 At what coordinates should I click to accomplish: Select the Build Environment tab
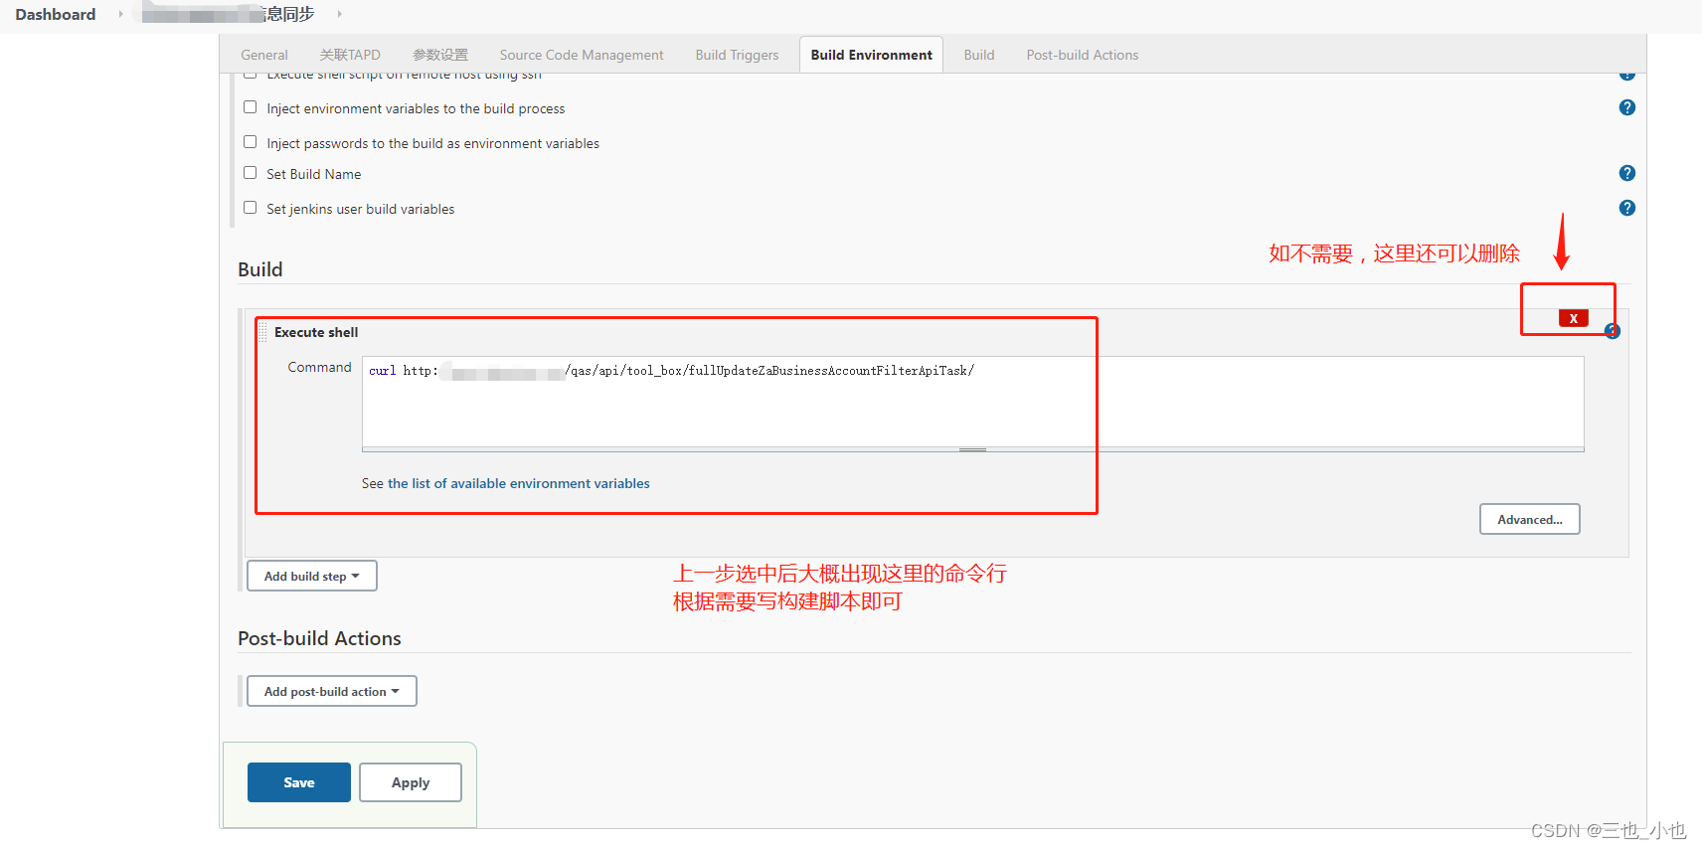[x=871, y=55]
